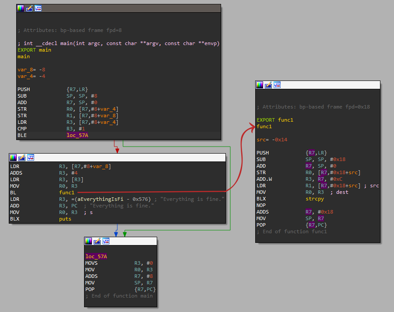Viewport: 394px width, 312px height.
Task: Click the pencil edit icon on puts block
Action: (x=22, y=158)
